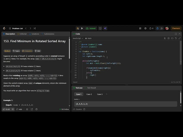Click the testcase panel scrollbar
183x137 pixels.
pos(181,98)
